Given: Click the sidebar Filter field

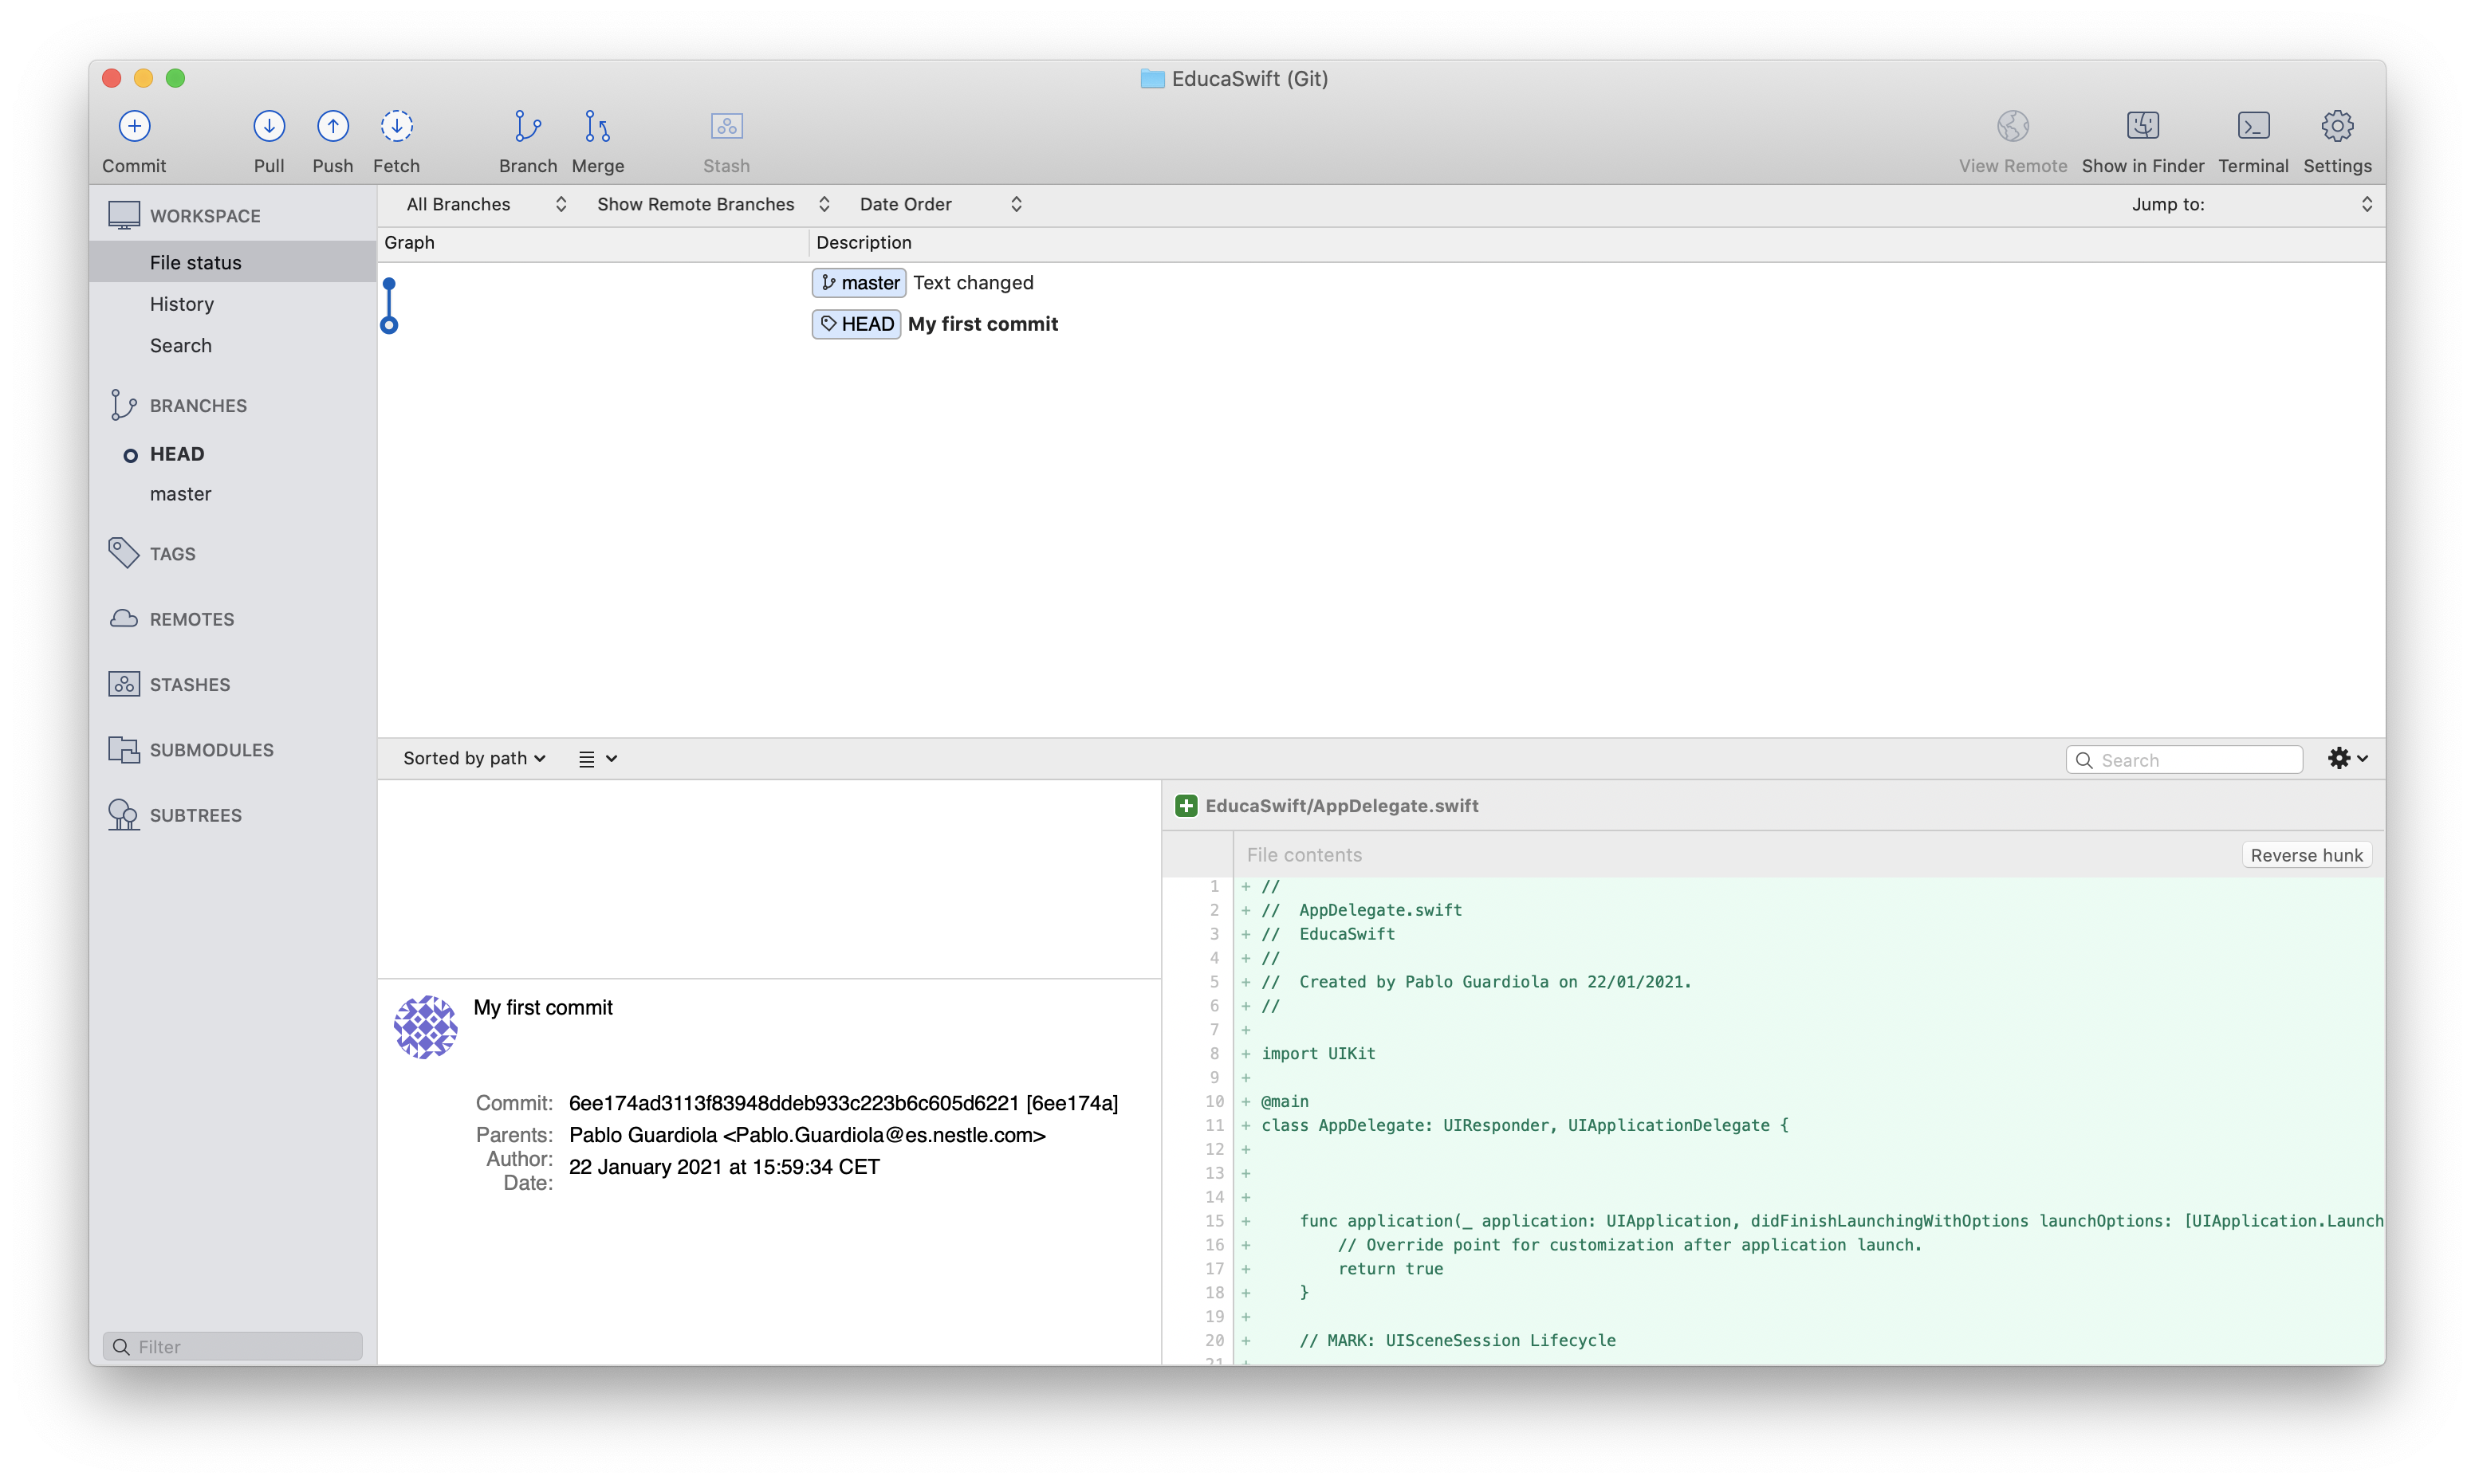Looking at the screenshot, I should (x=232, y=1346).
